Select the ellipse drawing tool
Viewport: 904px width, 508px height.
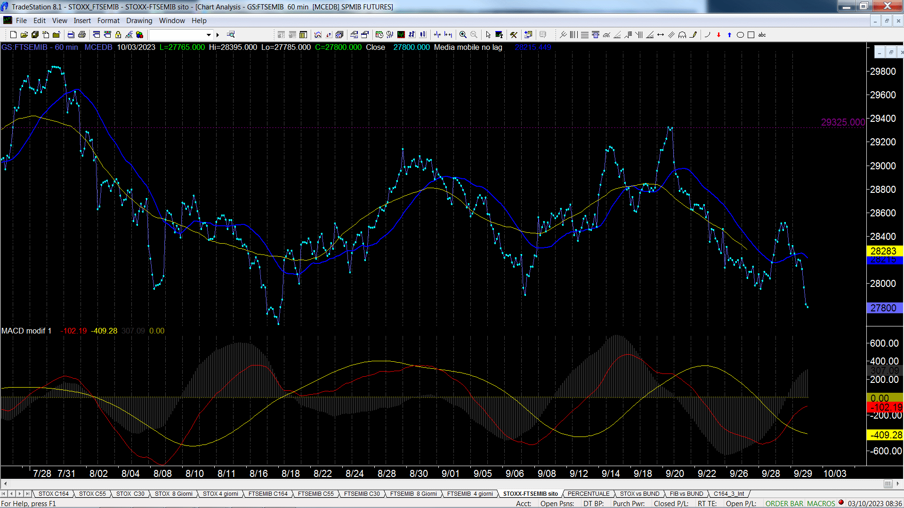(740, 35)
